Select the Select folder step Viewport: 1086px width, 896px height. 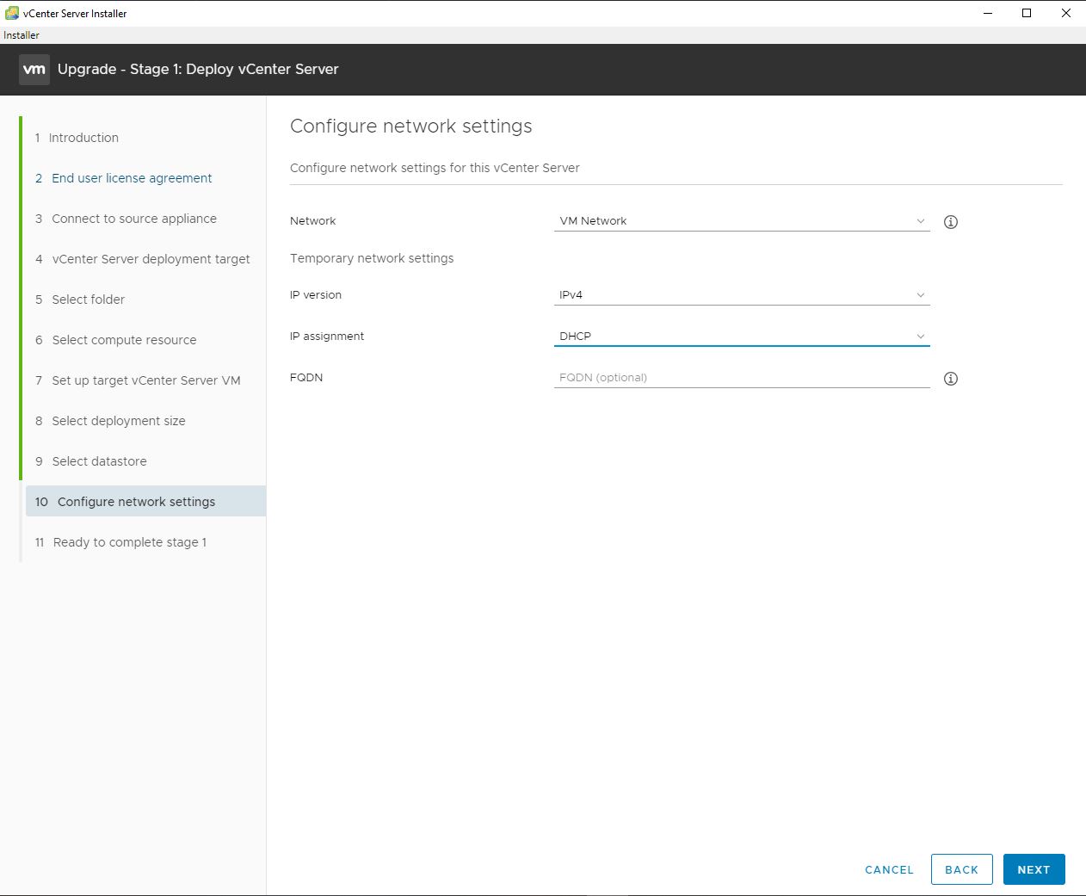[x=80, y=300]
